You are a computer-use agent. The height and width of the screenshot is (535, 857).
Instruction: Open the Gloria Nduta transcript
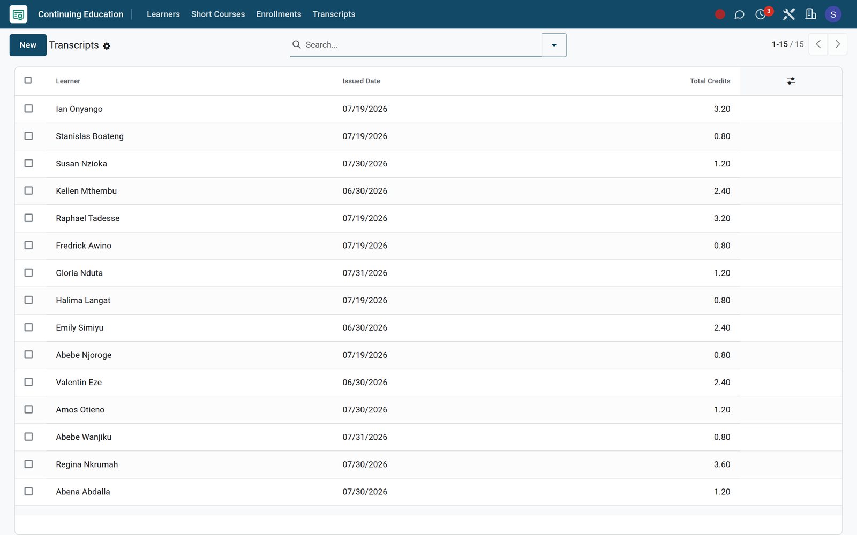pos(428,273)
